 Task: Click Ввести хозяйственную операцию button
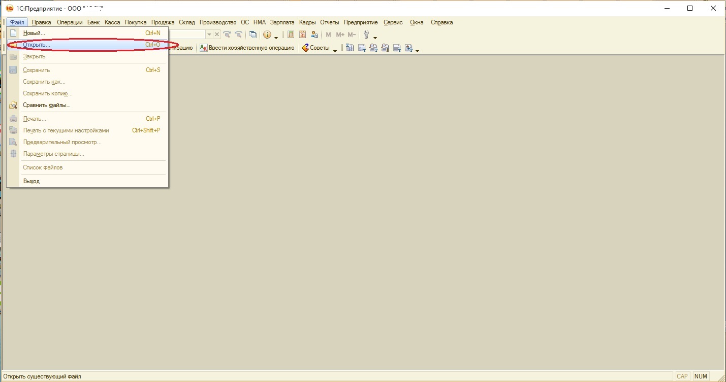(x=247, y=48)
